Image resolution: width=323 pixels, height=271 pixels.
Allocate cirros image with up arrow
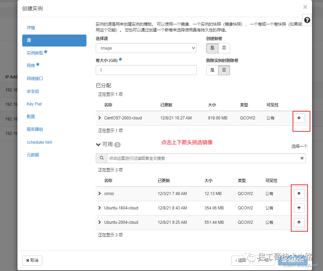coord(299,193)
